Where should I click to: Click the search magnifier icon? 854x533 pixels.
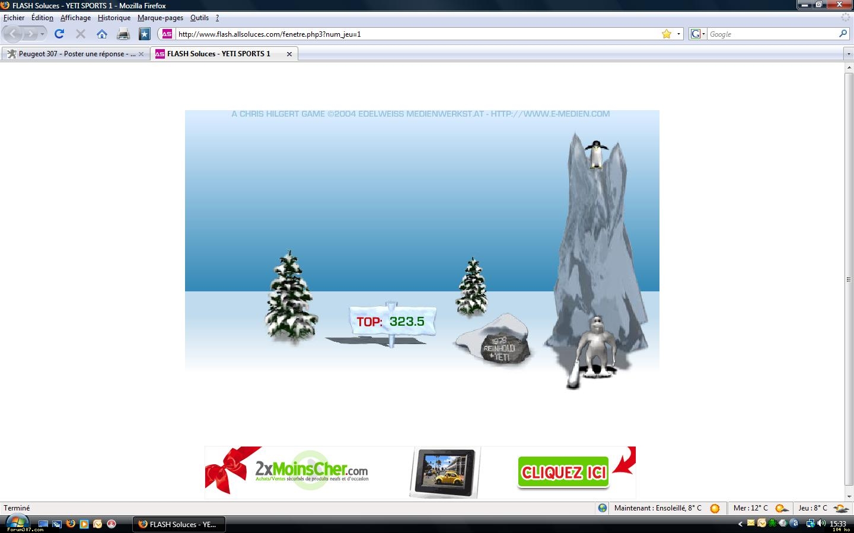843,34
